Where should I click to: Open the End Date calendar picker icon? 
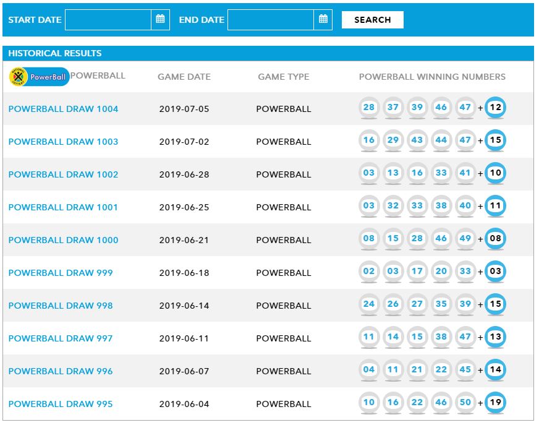(323, 19)
